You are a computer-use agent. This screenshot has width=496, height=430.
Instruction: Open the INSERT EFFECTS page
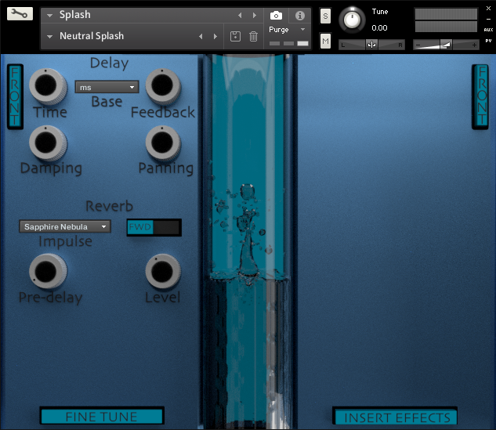click(x=395, y=417)
